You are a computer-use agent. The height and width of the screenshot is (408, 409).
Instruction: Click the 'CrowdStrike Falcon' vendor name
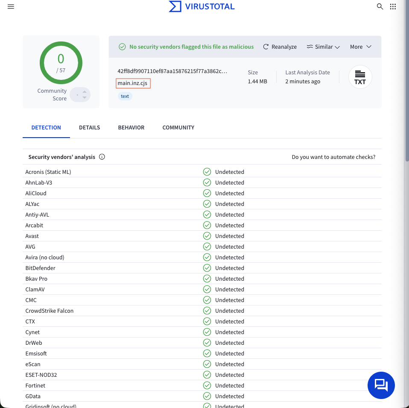49,311
